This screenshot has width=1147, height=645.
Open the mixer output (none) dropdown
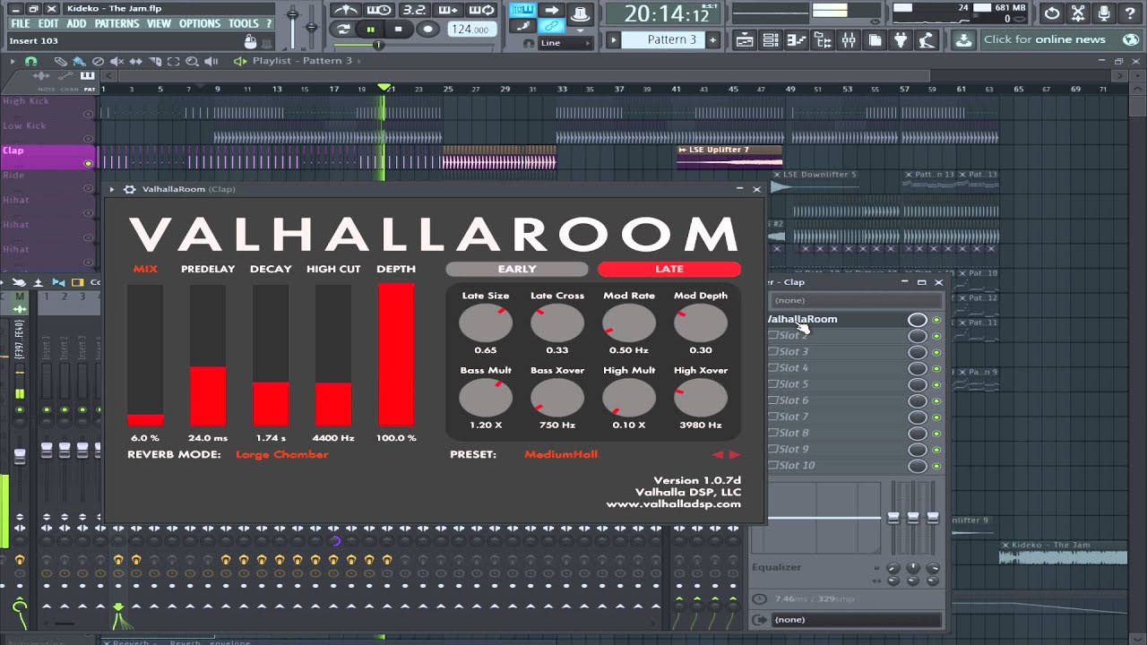pos(856,620)
